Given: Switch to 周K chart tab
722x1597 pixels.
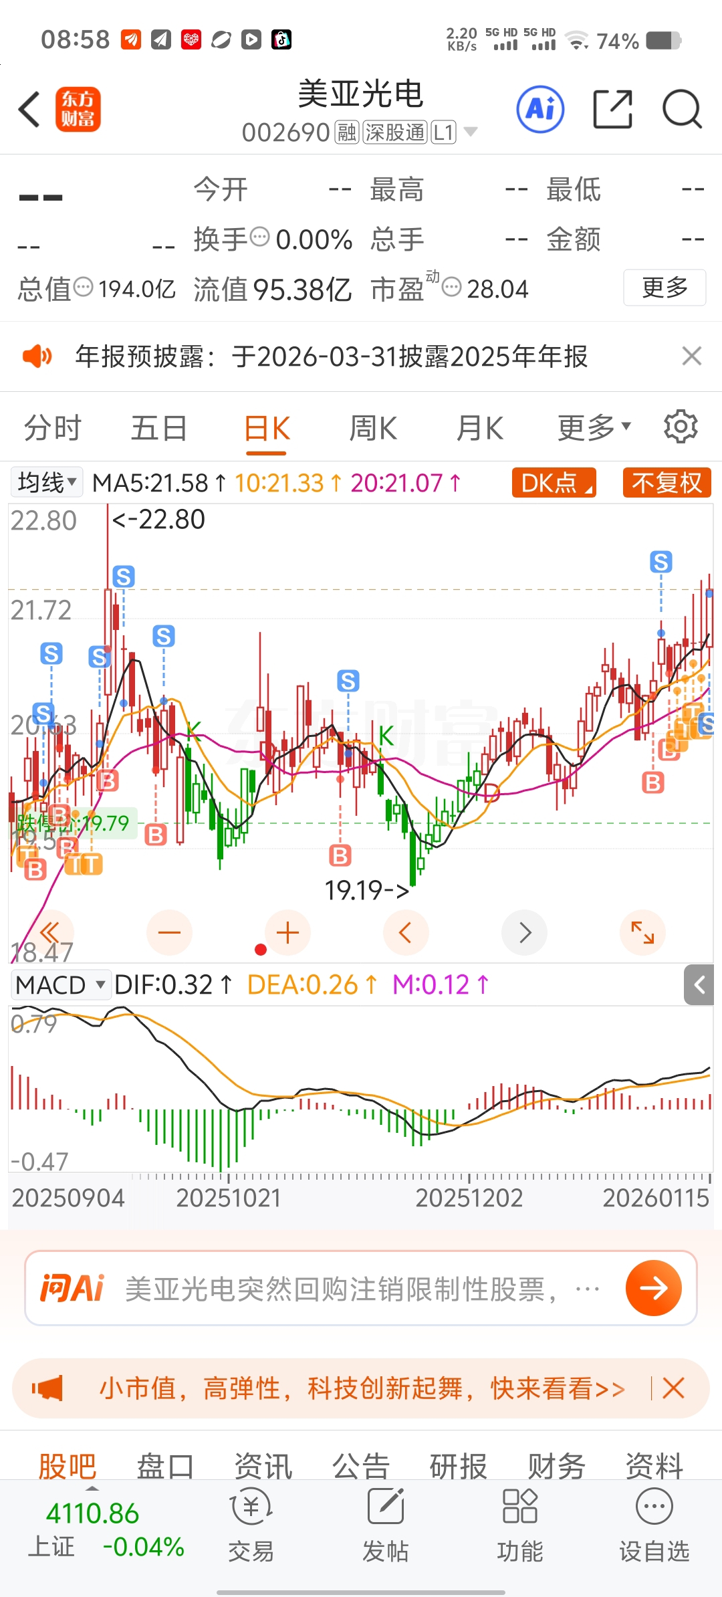Looking at the screenshot, I should tap(373, 428).
